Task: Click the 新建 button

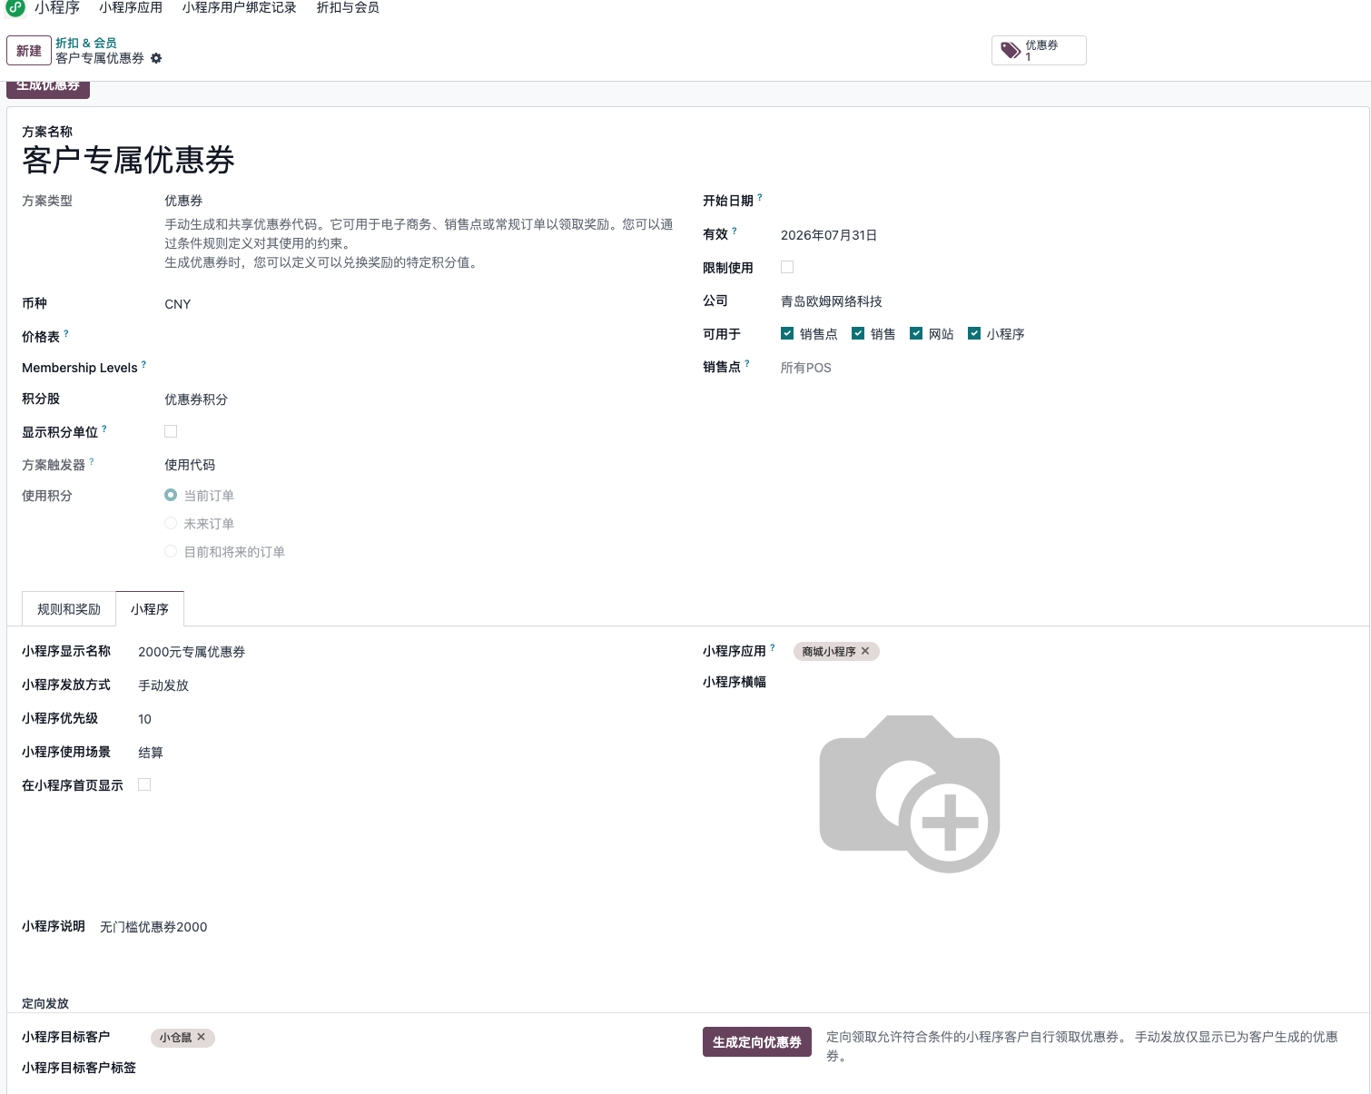Action: point(29,51)
